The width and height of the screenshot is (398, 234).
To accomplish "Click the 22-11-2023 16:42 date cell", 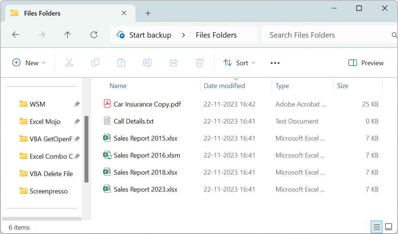I will click(229, 104).
